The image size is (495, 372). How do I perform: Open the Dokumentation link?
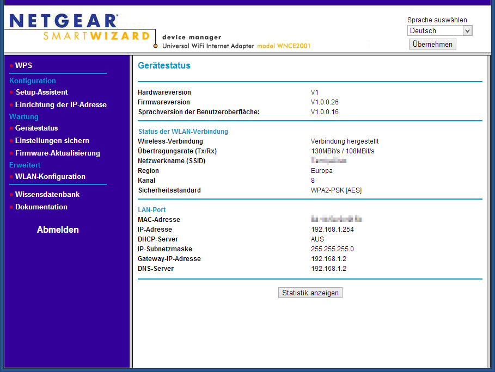click(41, 207)
